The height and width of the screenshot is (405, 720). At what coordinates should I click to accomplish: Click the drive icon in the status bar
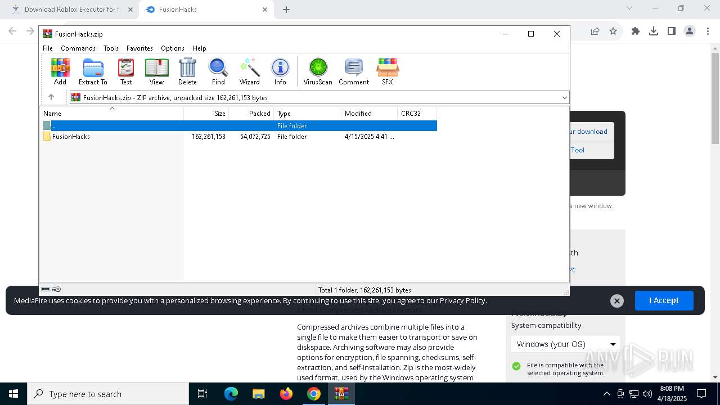click(x=46, y=289)
